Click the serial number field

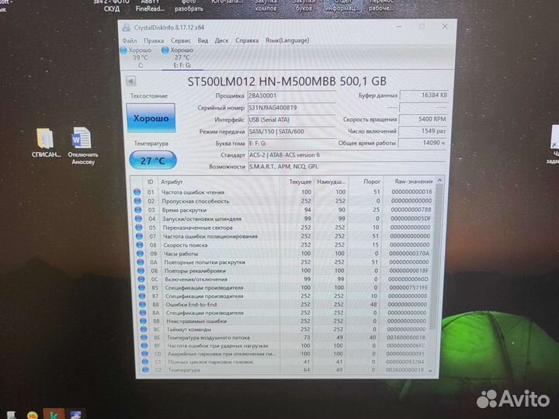tap(292, 108)
